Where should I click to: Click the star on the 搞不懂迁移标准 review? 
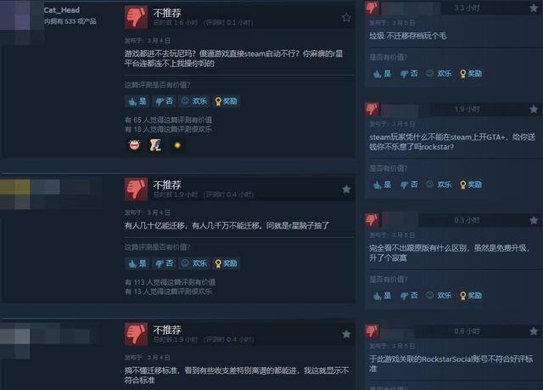click(346, 334)
